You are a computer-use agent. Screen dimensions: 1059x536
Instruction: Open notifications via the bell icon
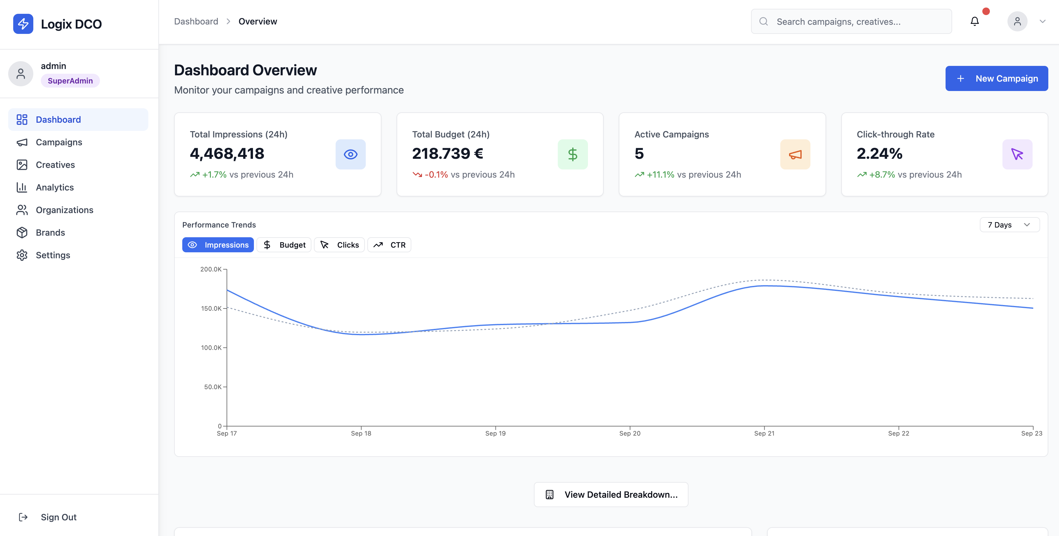click(x=974, y=21)
